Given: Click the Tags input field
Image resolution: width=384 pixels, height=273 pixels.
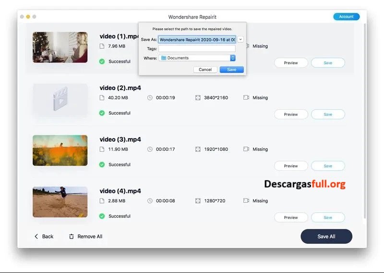Looking at the screenshot, I should [x=197, y=49].
